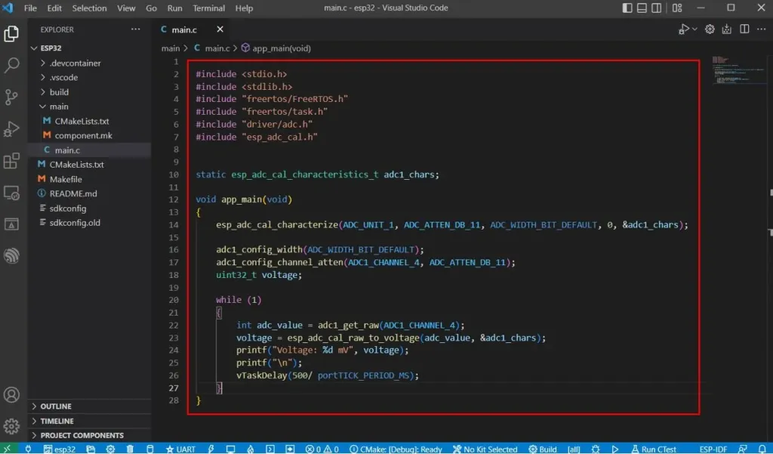Click the CMake Build button in status bar
This screenshot has height=454, width=773.
pyautogui.click(x=543, y=449)
